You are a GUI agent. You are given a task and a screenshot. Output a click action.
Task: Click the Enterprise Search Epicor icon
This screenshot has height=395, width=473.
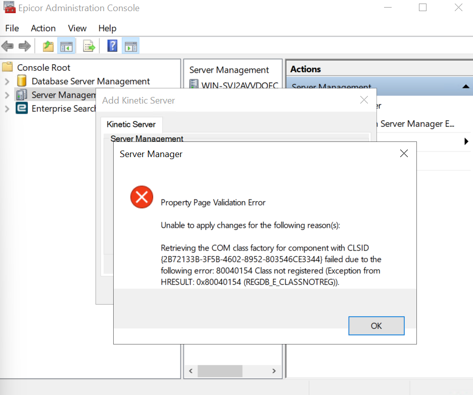21,108
